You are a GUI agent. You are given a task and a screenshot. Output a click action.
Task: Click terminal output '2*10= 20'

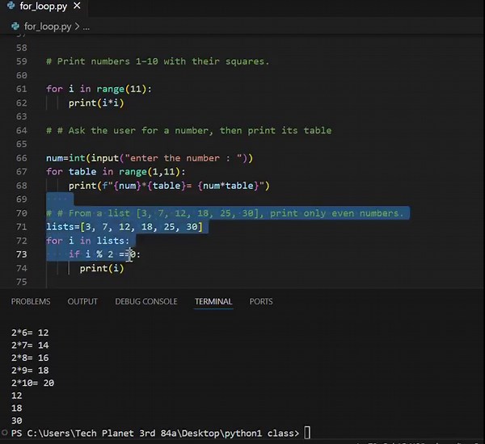pyautogui.click(x=33, y=383)
